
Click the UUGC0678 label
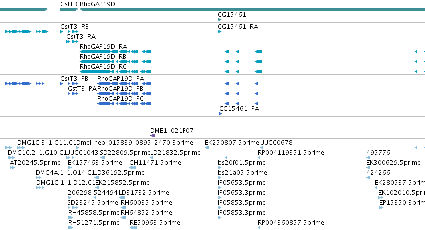tap(277, 143)
